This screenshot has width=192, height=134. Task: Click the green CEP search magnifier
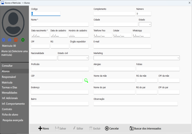point(86,81)
